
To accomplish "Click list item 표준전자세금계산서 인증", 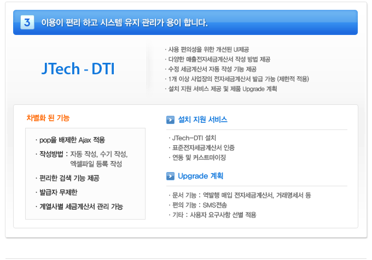I will 204,148.
